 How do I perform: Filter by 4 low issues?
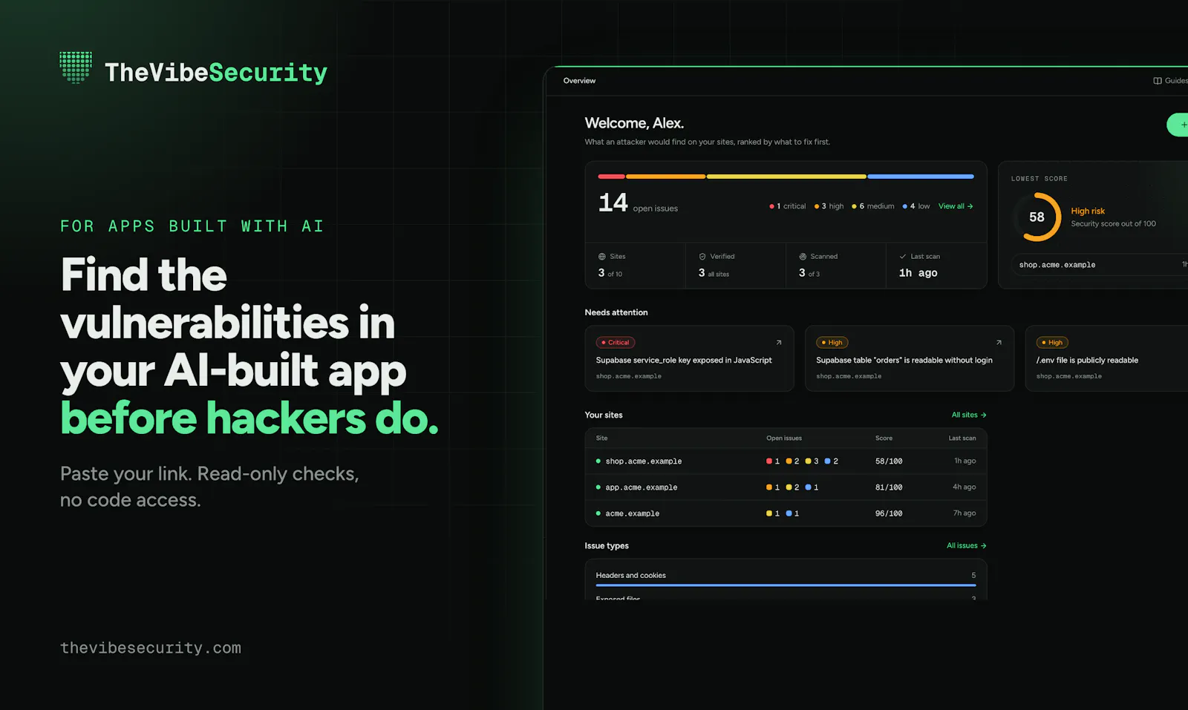(x=916, y=206)
